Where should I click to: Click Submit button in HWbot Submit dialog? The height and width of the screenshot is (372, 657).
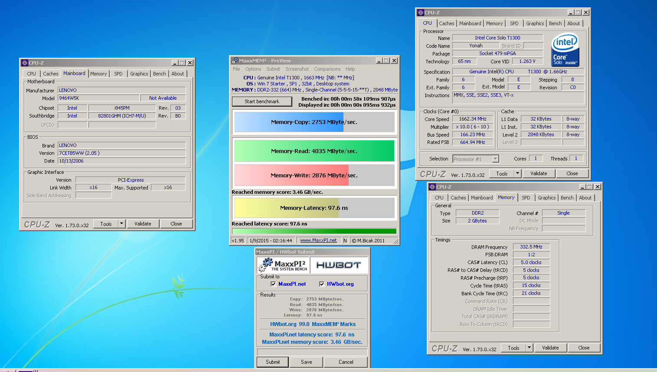[x=273, y=362]
